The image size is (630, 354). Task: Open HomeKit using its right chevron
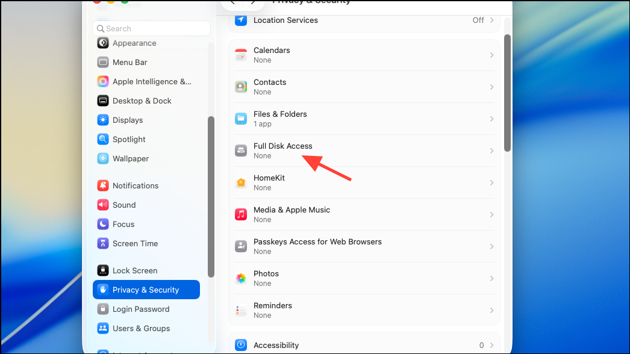(x=491, y=182)
